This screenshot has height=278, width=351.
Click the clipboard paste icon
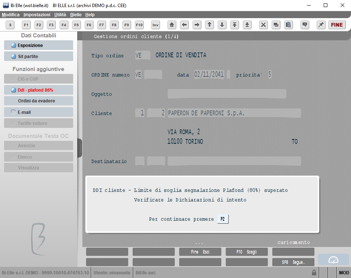pos(288,25)
